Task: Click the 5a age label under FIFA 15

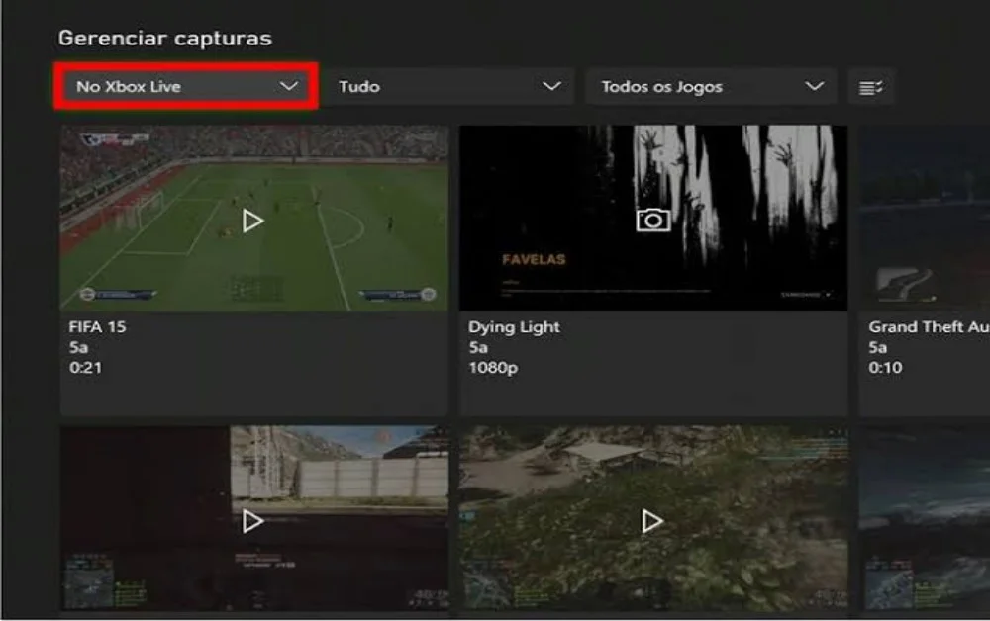Action: tap(78, 347)
